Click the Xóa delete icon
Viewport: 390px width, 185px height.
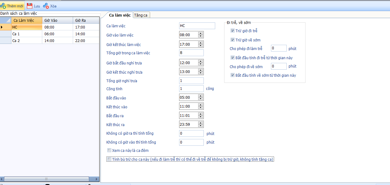pyautogui.click(x=46, y=6)
